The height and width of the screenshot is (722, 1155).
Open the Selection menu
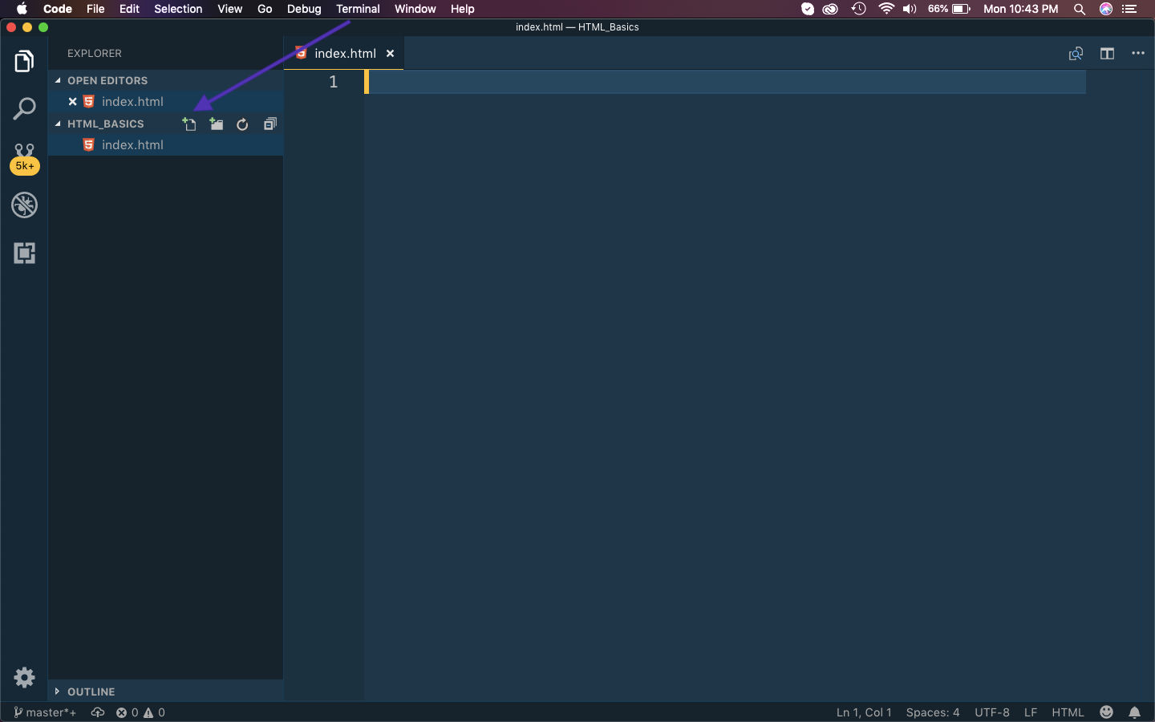coord(178,9)
